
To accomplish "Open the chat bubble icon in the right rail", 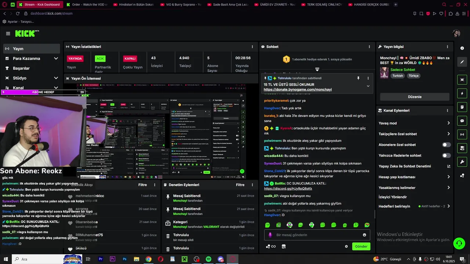I will [462, 121].
